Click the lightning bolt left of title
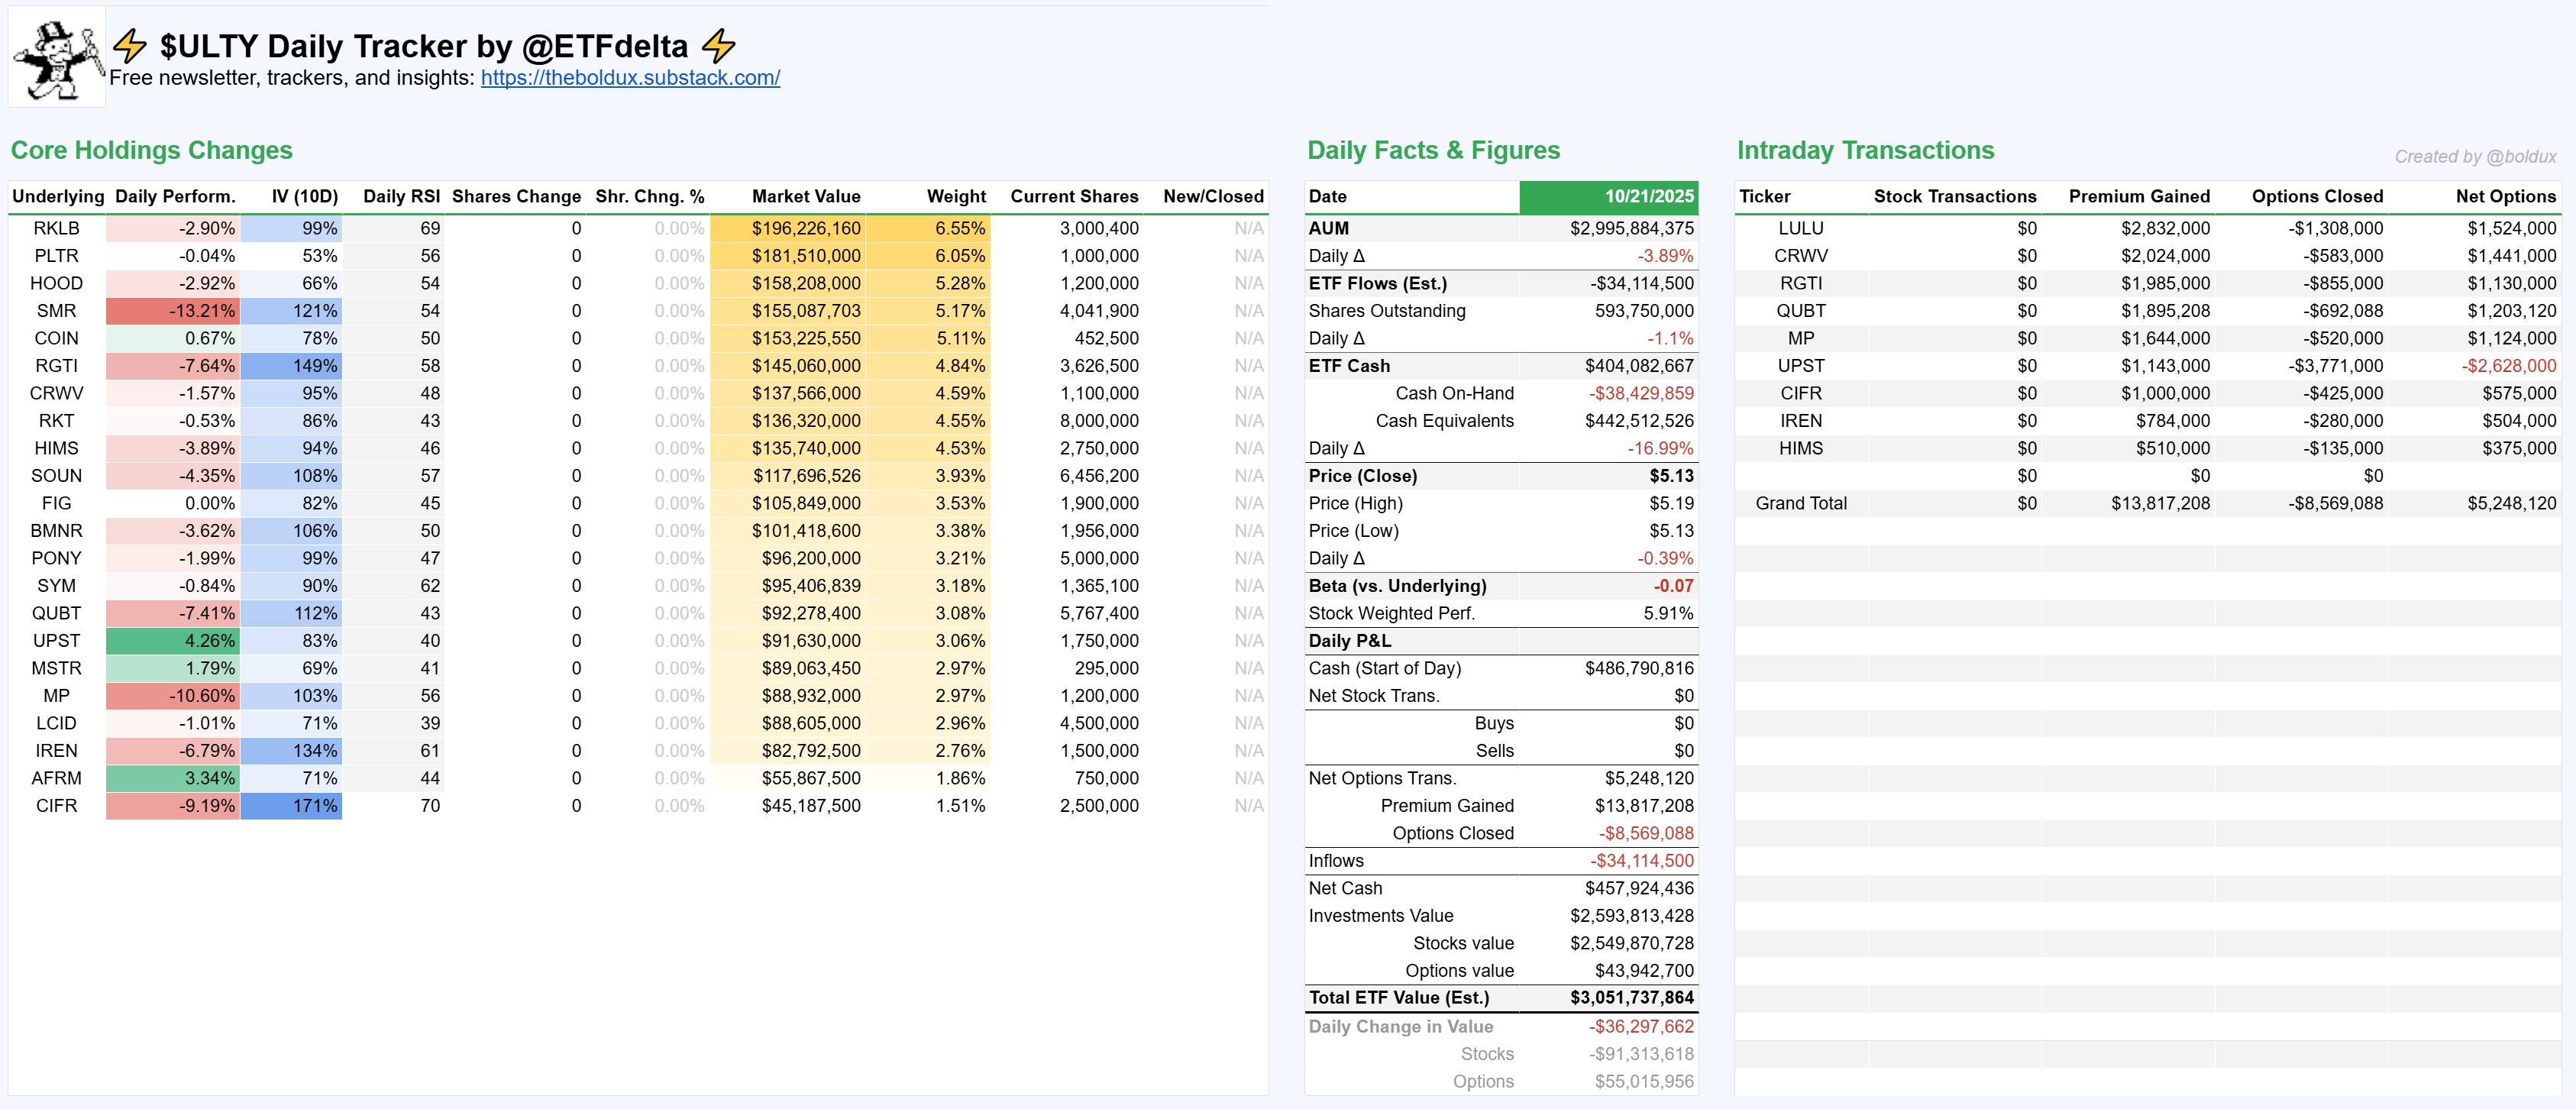 (x=130, y=46)
